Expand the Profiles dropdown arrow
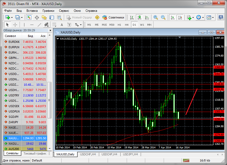227x165 pixels. pyautogui.click(x=22, y=17)
